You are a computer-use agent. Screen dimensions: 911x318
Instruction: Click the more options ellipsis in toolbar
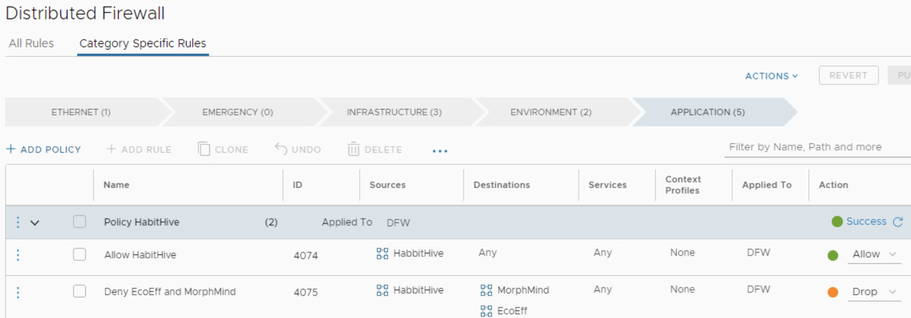click(x=440, y=151)
